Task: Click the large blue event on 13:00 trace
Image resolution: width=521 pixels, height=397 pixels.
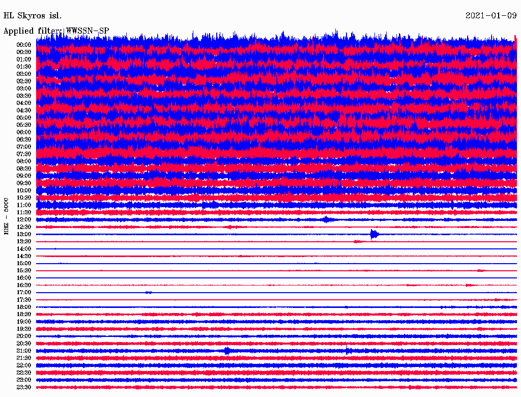Action: click(374, 234)
